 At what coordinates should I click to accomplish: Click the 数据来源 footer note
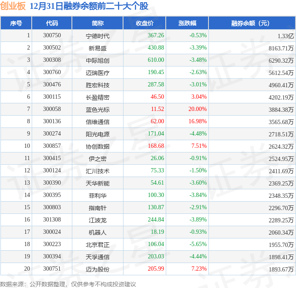(68, 284)
